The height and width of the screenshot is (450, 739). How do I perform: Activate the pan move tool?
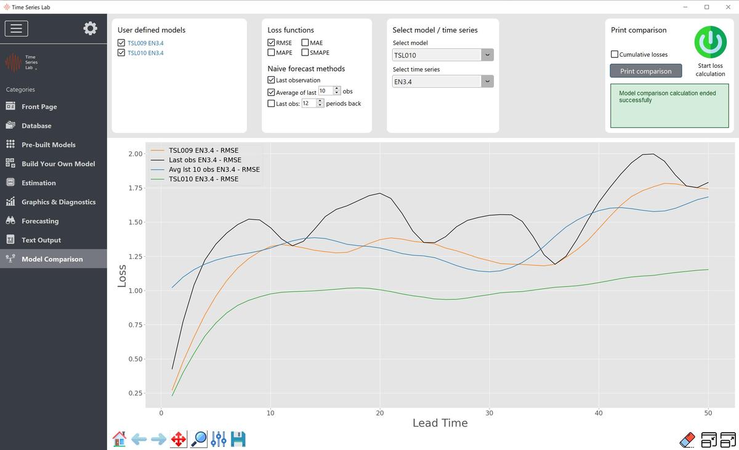(x=179, y=439)
